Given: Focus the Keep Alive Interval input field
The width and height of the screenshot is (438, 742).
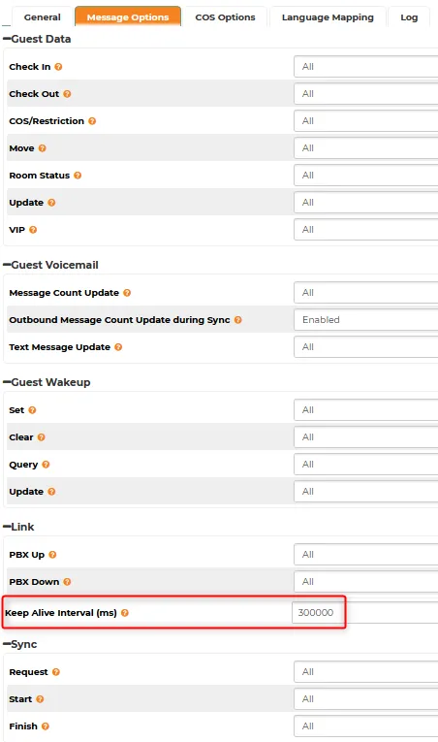Looking at the screenshot, I should (364, 613).
